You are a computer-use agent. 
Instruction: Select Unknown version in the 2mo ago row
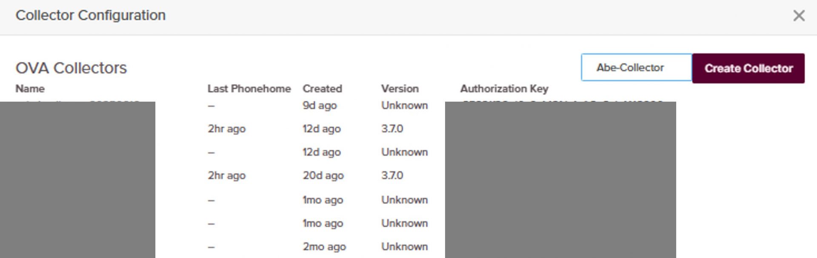pyautogui.click(x=404, y=247)
